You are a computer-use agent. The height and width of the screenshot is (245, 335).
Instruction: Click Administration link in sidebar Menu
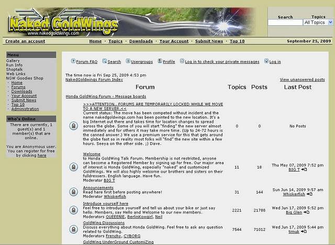tap(25, 109)
